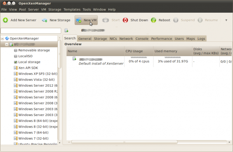233x152 pixels.
Task: Open the Help menu
Action: [x=112, y=9]
